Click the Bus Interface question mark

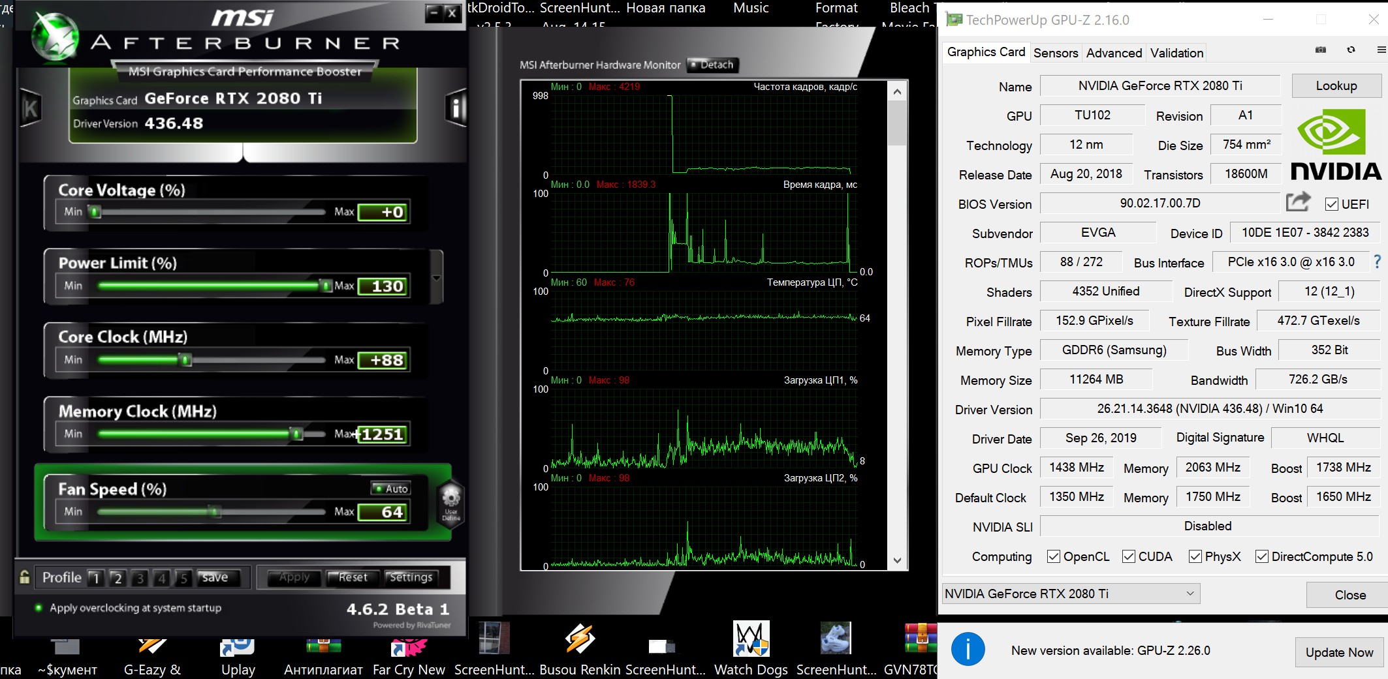coord(1377,262)
